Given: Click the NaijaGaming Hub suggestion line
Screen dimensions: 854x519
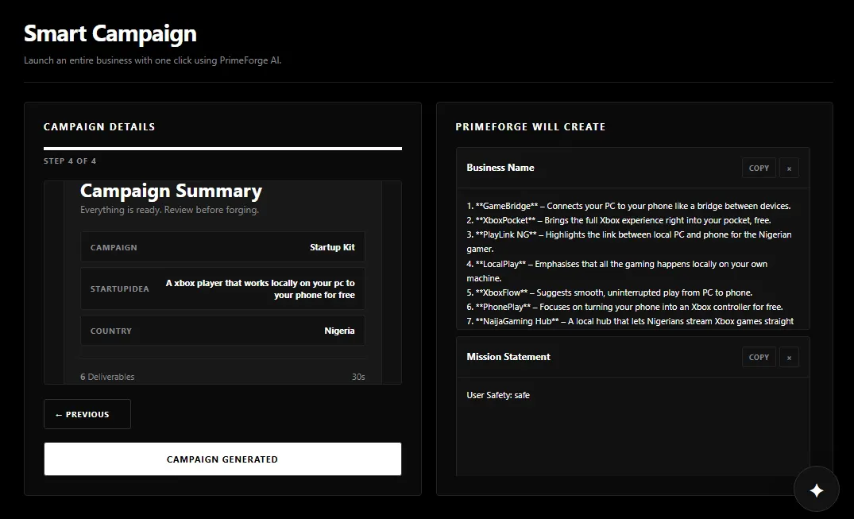Looking at the screenshot, I should pos(630,321).
